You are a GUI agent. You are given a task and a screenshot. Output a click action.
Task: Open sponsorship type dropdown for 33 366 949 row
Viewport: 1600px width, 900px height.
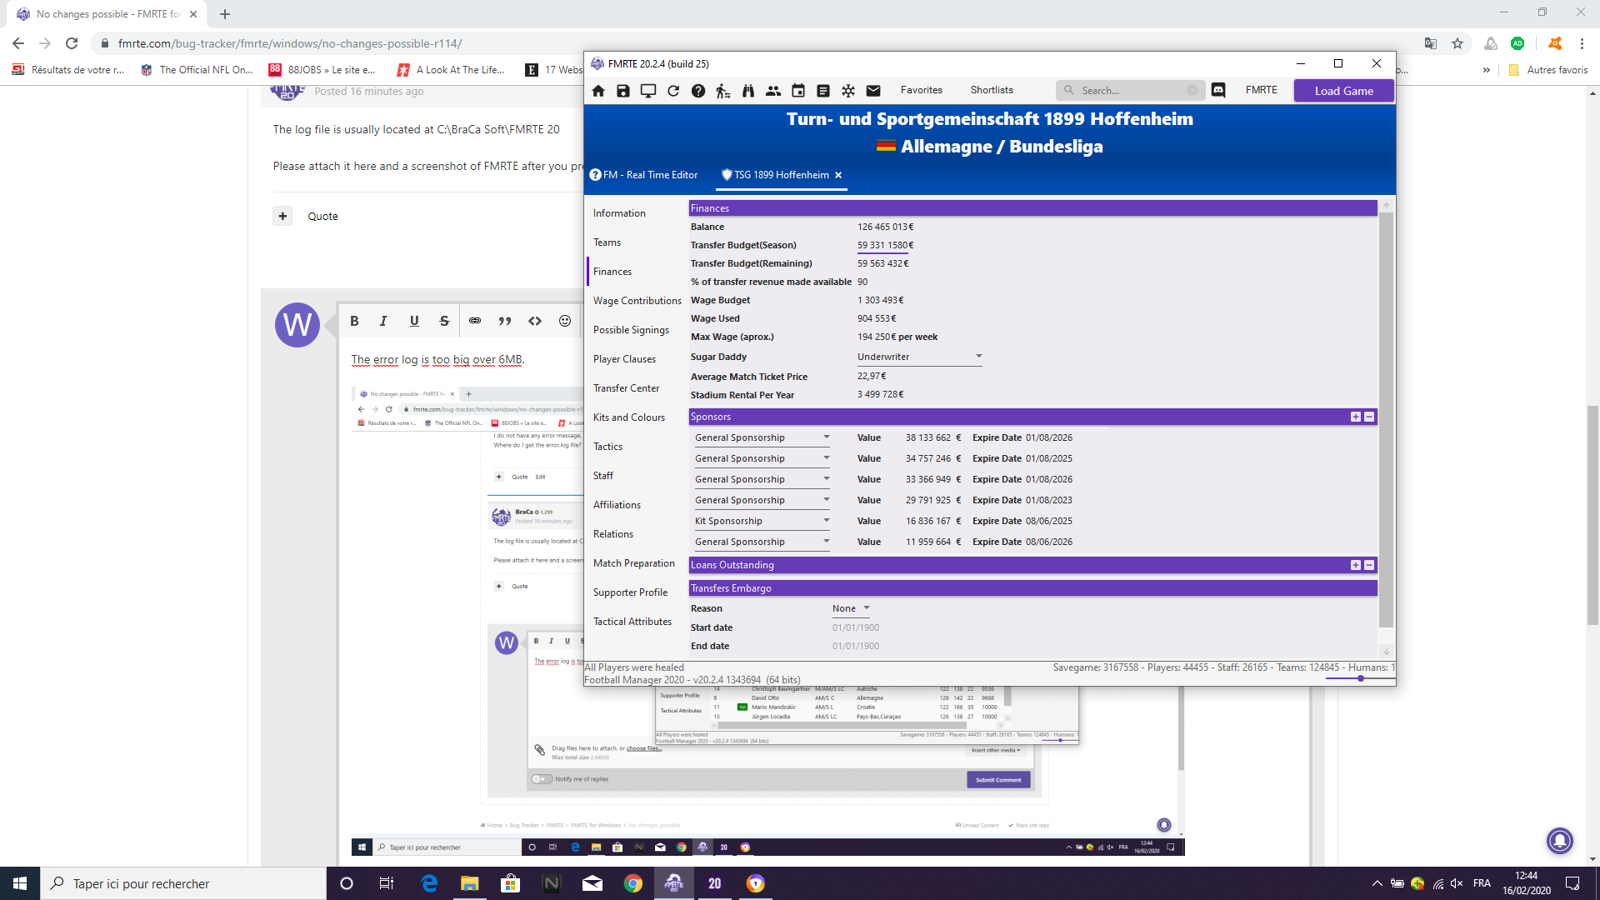tap(762, 479)
